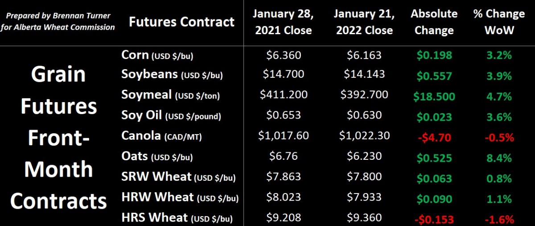Click the Absolute Change column header

coord(434,22)
